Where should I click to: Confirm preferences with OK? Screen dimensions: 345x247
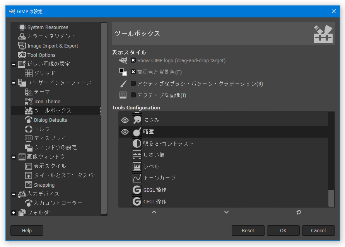[x=283, y=230]
